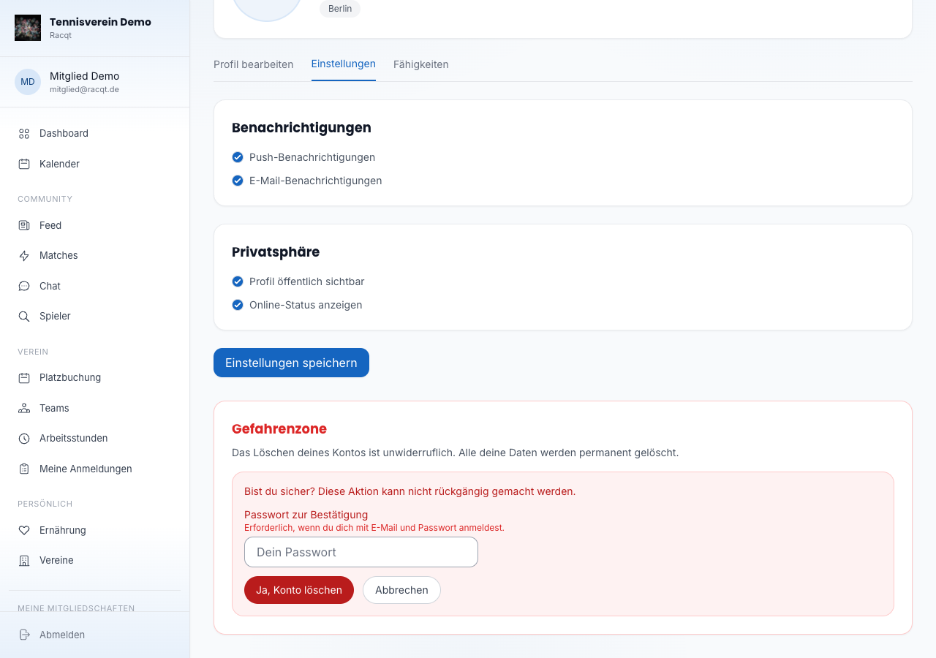
Task: Select the Matches lightning bolt icon
Action: click(x=24, y=256)
